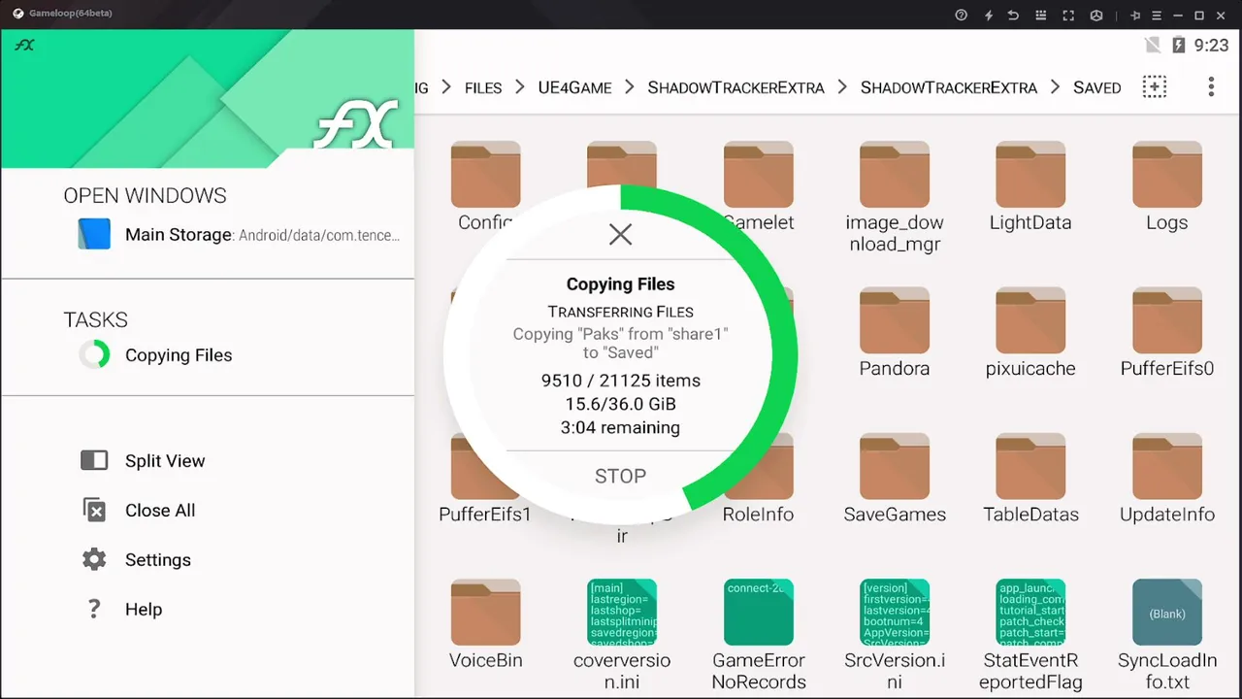
Task: Open the partially hidden Config folder
Action: [x=485, y=186]
